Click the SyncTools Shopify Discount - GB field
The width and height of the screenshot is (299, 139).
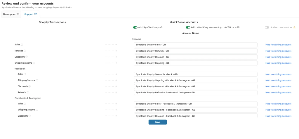(196, 57)
